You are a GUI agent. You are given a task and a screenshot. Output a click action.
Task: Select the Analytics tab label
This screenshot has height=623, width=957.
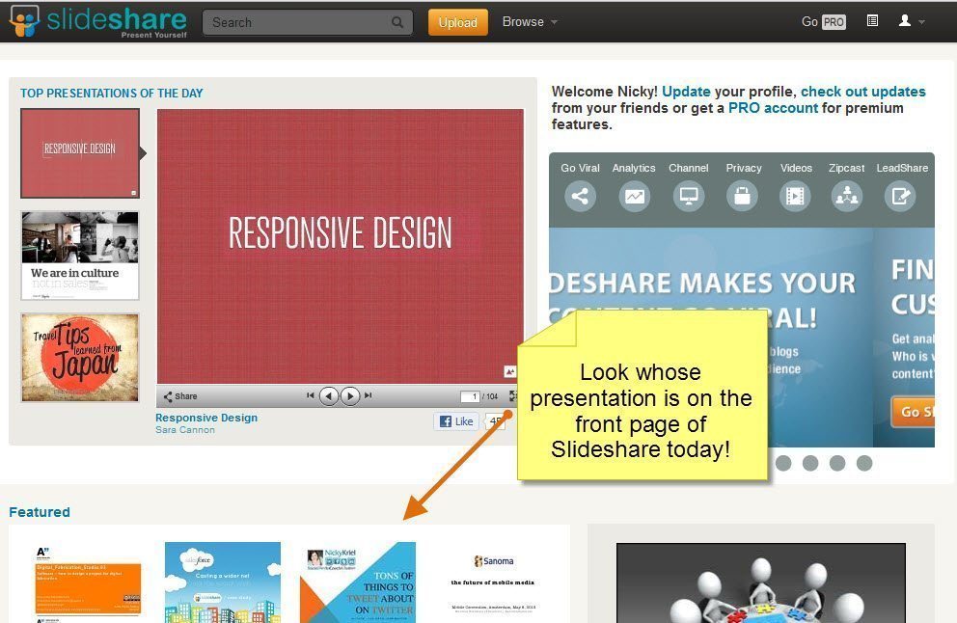click(634, 168)
